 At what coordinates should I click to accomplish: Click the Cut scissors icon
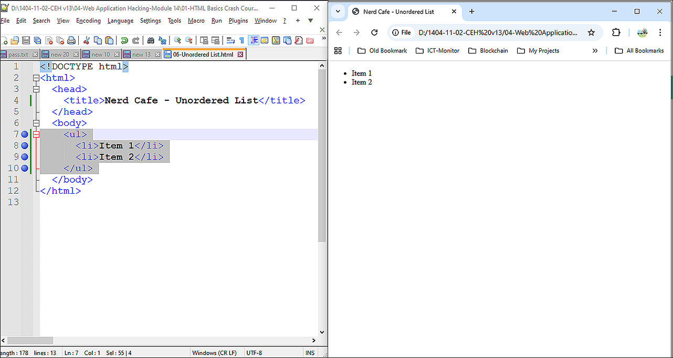click(86, 40)
